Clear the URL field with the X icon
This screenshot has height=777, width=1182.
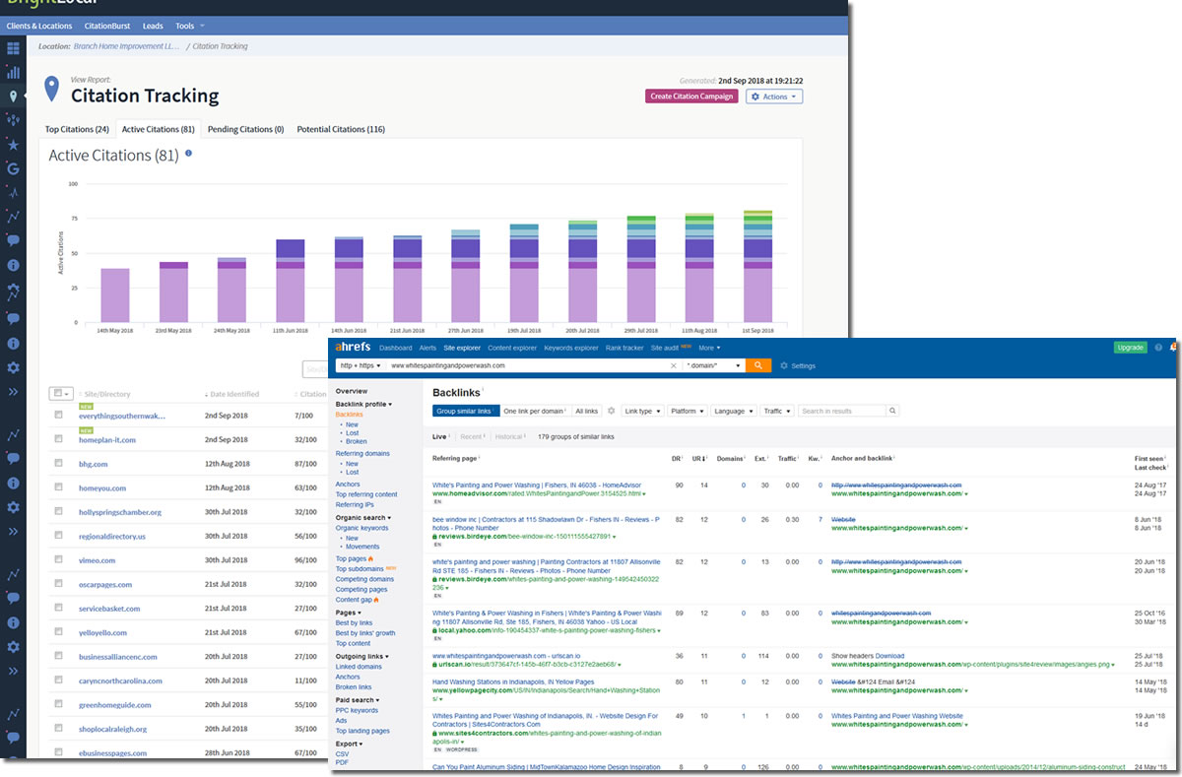tap(674, 365)
